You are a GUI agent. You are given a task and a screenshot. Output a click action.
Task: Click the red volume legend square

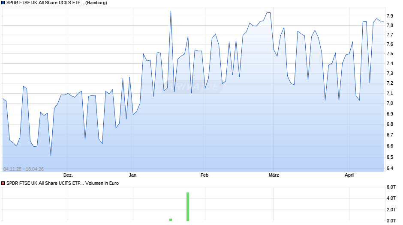click(x=3, y=183)
